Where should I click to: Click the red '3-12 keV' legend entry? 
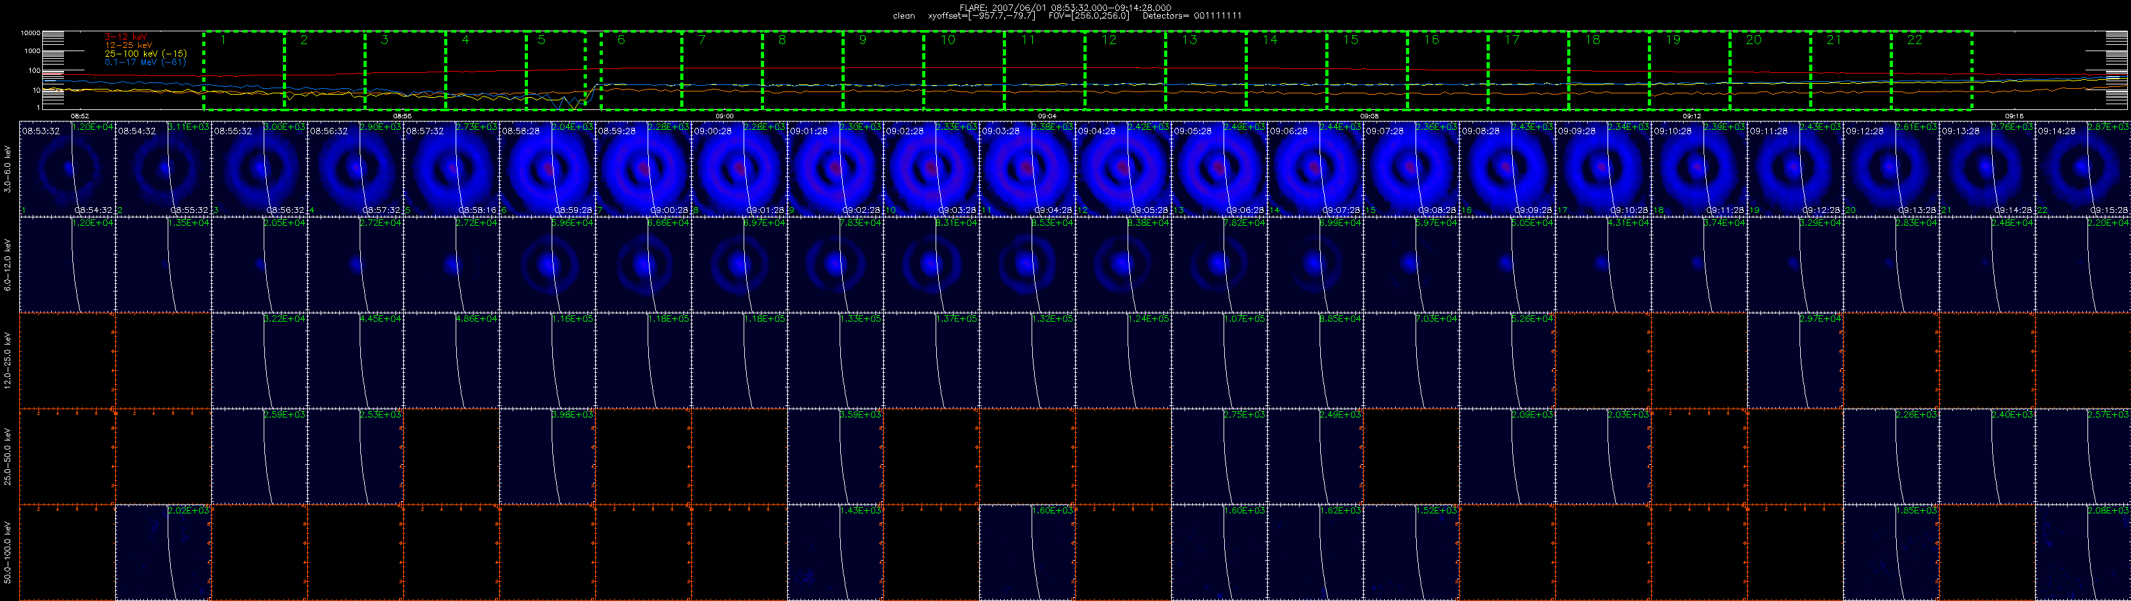point(125,37)
